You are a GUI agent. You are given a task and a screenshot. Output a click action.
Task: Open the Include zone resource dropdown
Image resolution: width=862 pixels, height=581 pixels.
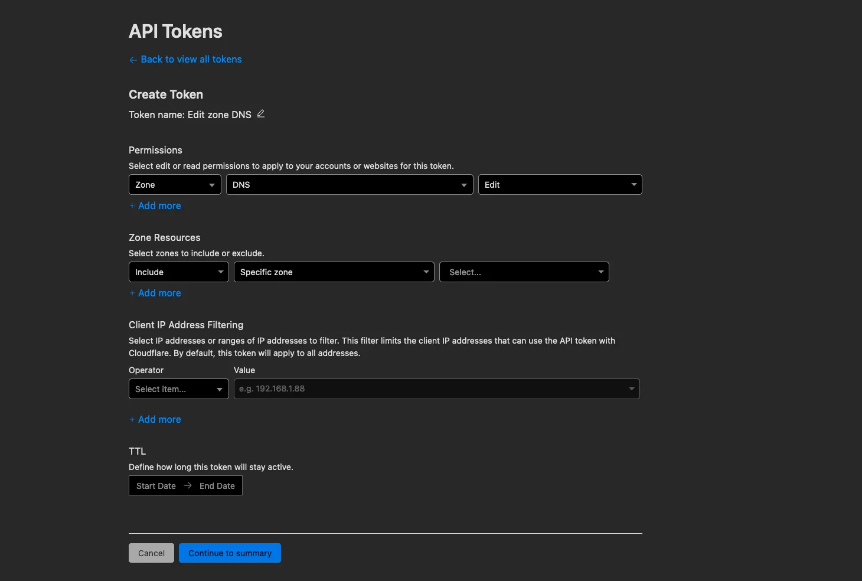[178, 272]
